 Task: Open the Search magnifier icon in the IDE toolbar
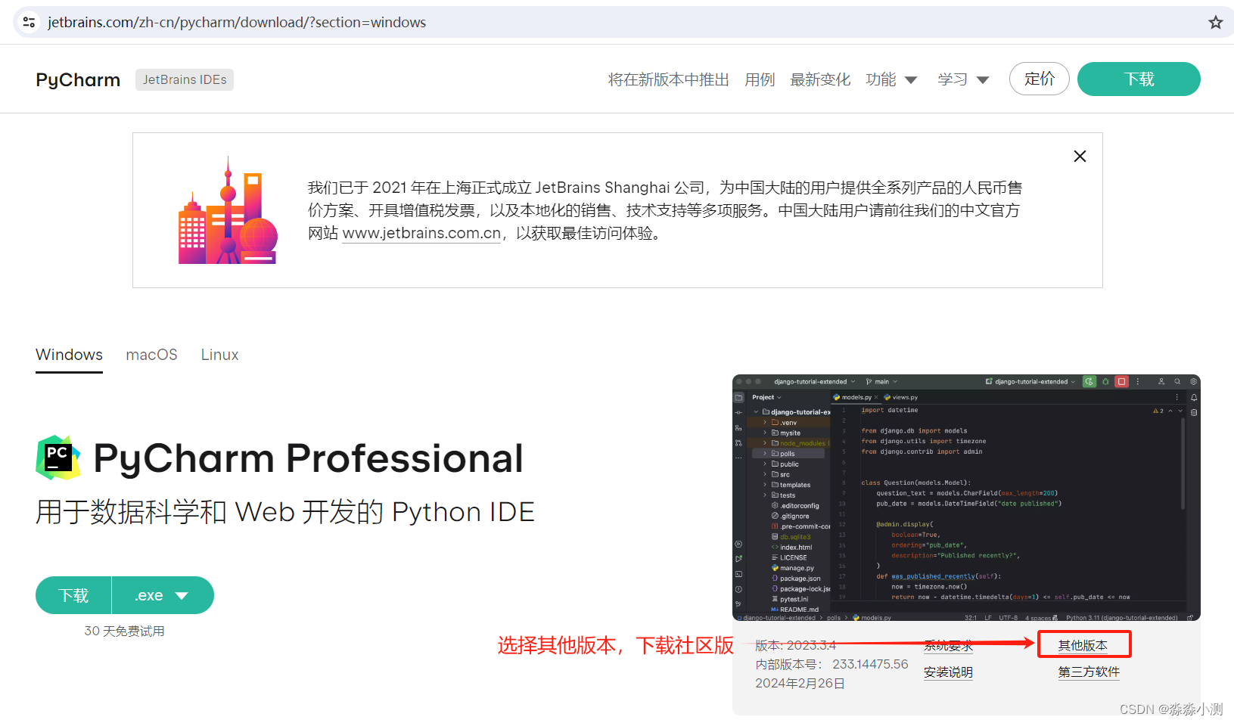tap(1176, 382)
